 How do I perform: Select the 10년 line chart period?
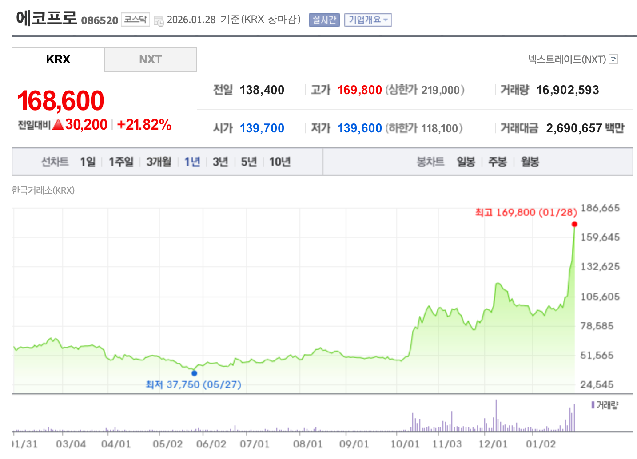pos(280,162)
